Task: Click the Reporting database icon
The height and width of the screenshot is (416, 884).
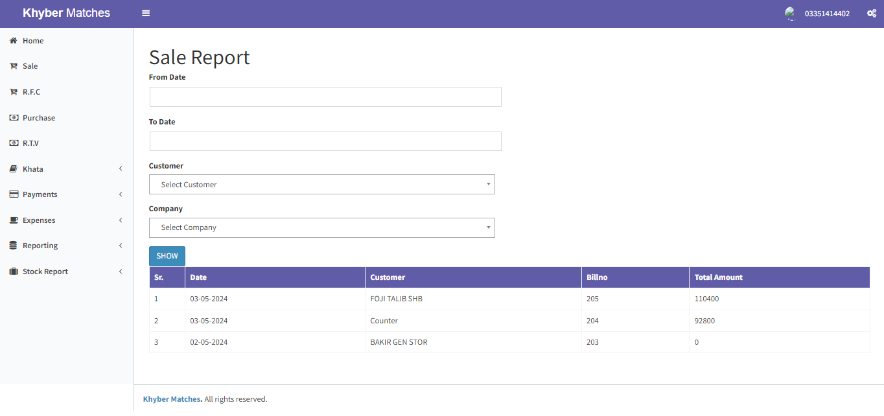Action: (x=13, y=246)
